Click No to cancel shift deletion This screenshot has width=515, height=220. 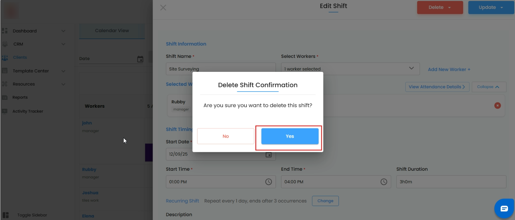pos(225,136)
